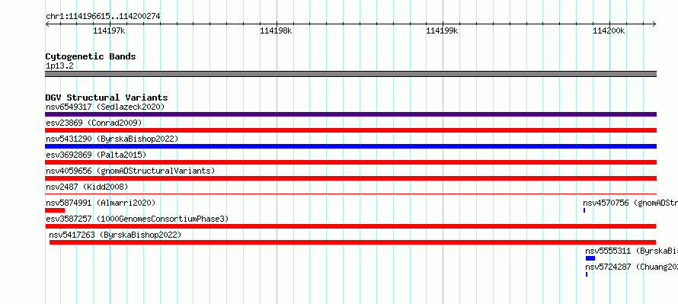This screenshot has height=304, width=678.
Task: Click the chr1:114196615..114200274 coordinate label
Action: (x=103, y=16)
